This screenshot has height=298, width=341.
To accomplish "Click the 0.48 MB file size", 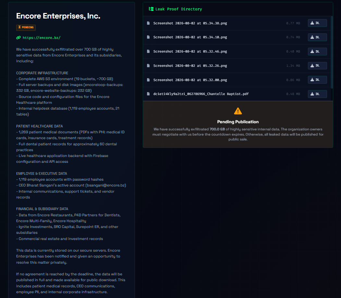I will pos(293,94).
